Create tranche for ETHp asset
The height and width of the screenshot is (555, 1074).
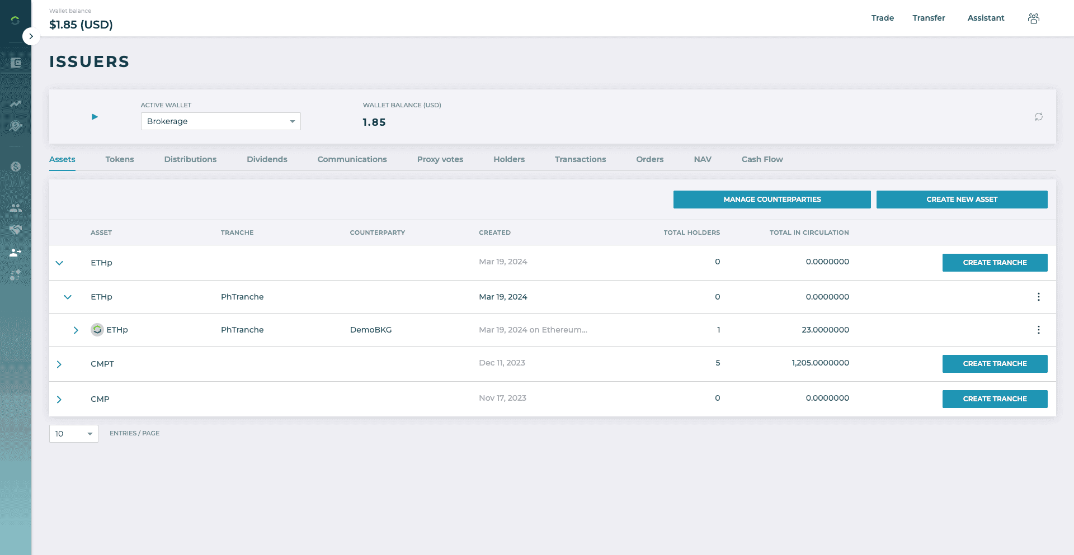(995, 263)
